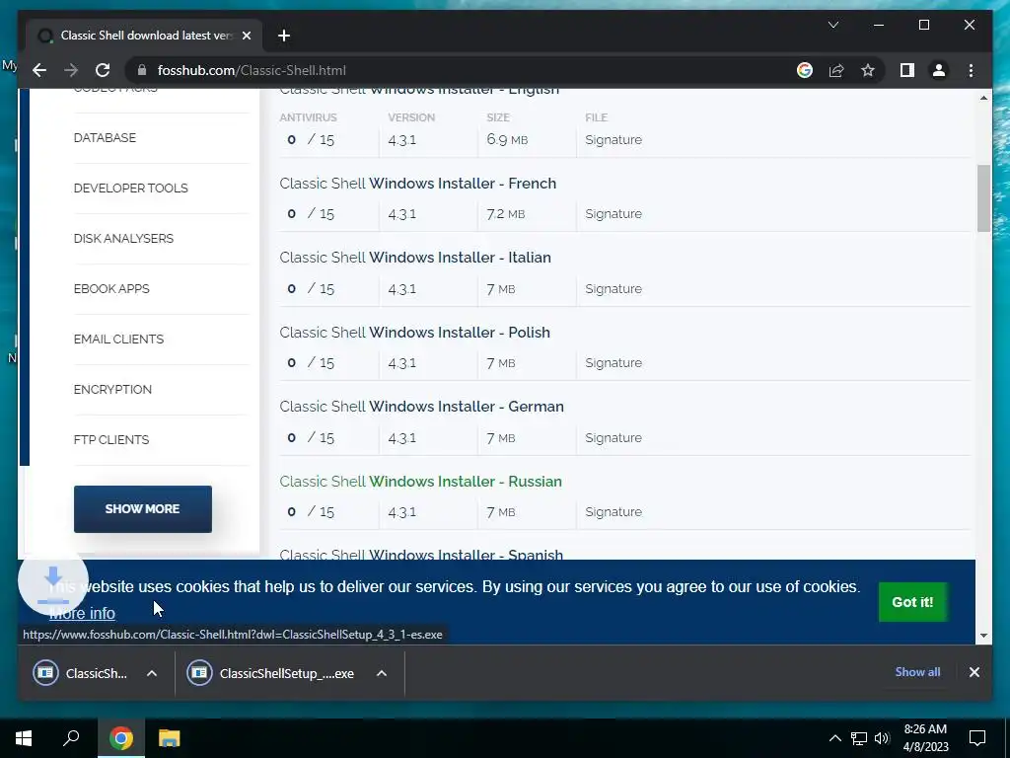Open downloaded ClassicShellSetup_....exe file

(x=272, y=673)
